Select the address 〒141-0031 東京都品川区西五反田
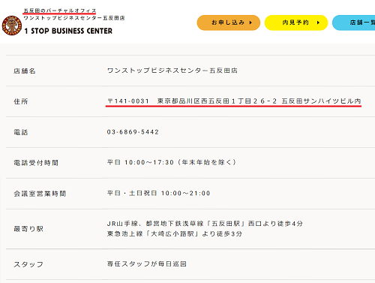 [x=234, y=101]
